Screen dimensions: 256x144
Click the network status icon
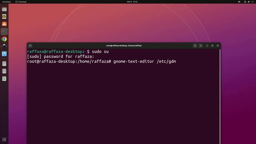point(245,2)
